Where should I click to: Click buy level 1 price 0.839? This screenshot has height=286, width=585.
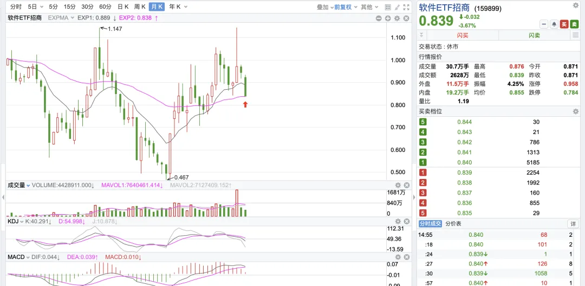(465, 172)
